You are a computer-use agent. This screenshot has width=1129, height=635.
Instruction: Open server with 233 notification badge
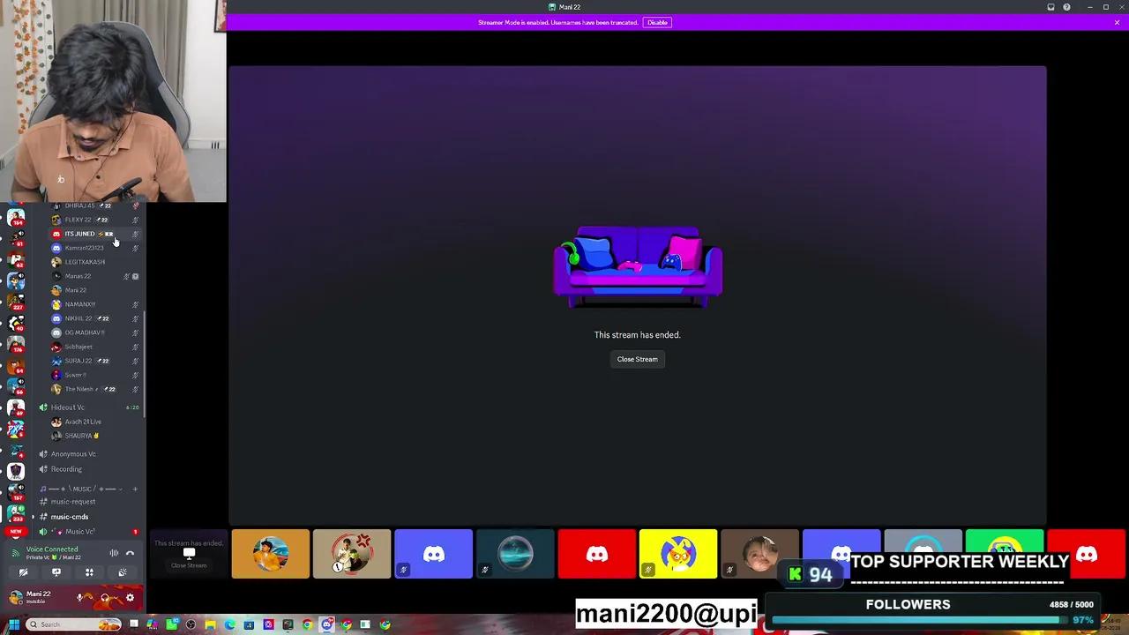[16, 513]
